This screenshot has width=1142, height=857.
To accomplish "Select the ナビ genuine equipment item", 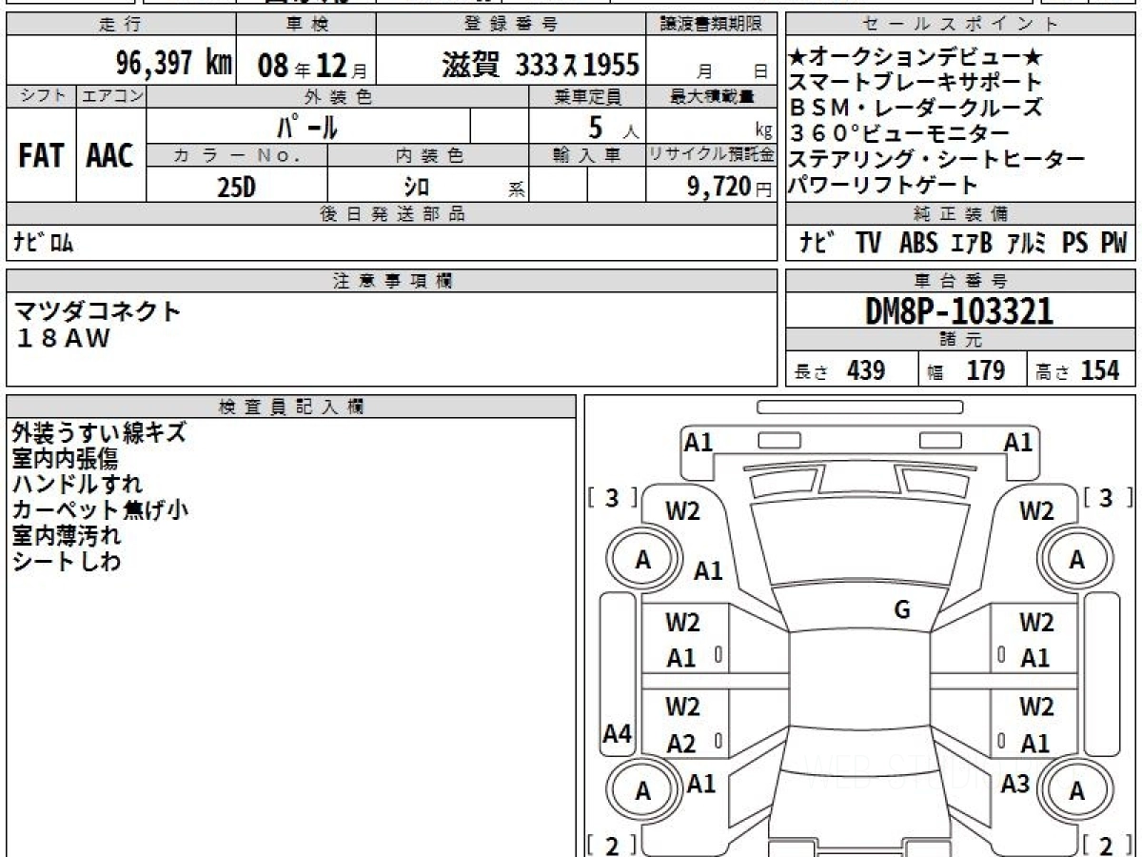I will point(816,243).
